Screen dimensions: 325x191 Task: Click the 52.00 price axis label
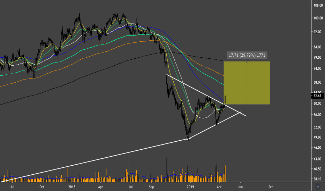coord(318,127)
